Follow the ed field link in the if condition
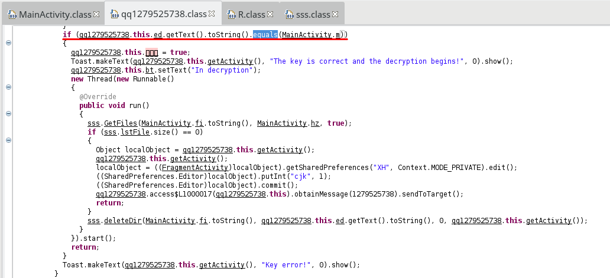This screenshot has width=610, height=278. (158, 35)
